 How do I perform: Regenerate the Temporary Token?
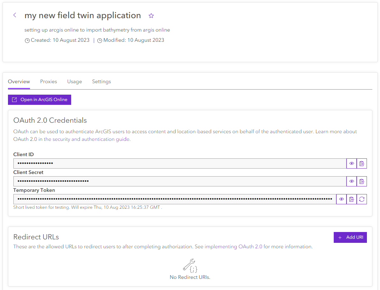361,199
